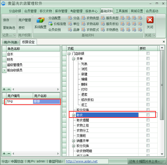Screen dimensions: 167x165
Task: Check the 授权 box for 新建
Action: [x=148, y=74]
